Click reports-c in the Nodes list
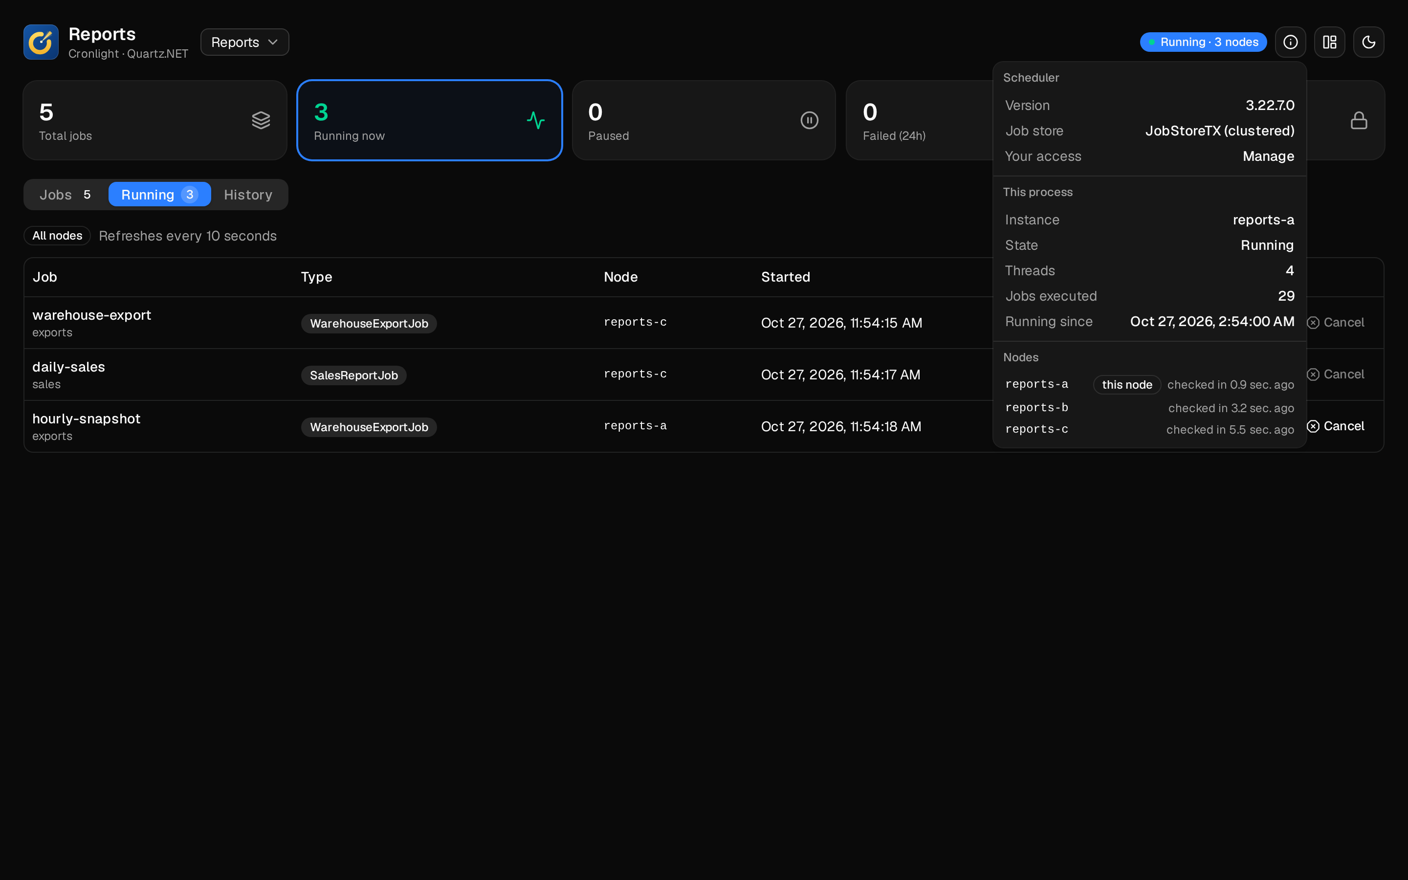This screenshot has height=880, width=1408. click(1037, 430)
